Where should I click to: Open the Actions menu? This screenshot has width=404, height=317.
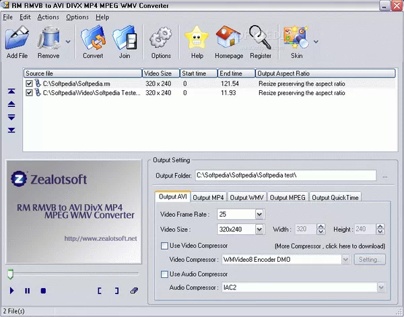click(48, 17)
